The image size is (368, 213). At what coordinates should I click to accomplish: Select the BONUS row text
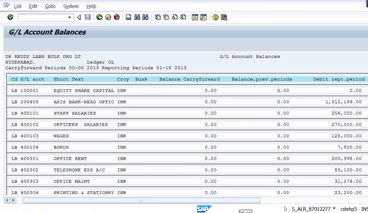tap(61, 147)
